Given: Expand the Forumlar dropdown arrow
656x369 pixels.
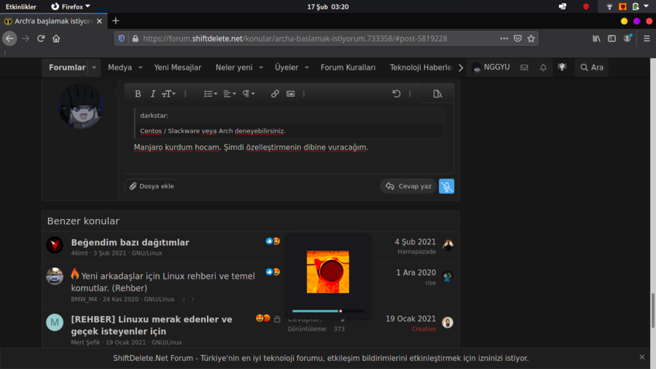Looking at the screenshot, I should (94, 67).
